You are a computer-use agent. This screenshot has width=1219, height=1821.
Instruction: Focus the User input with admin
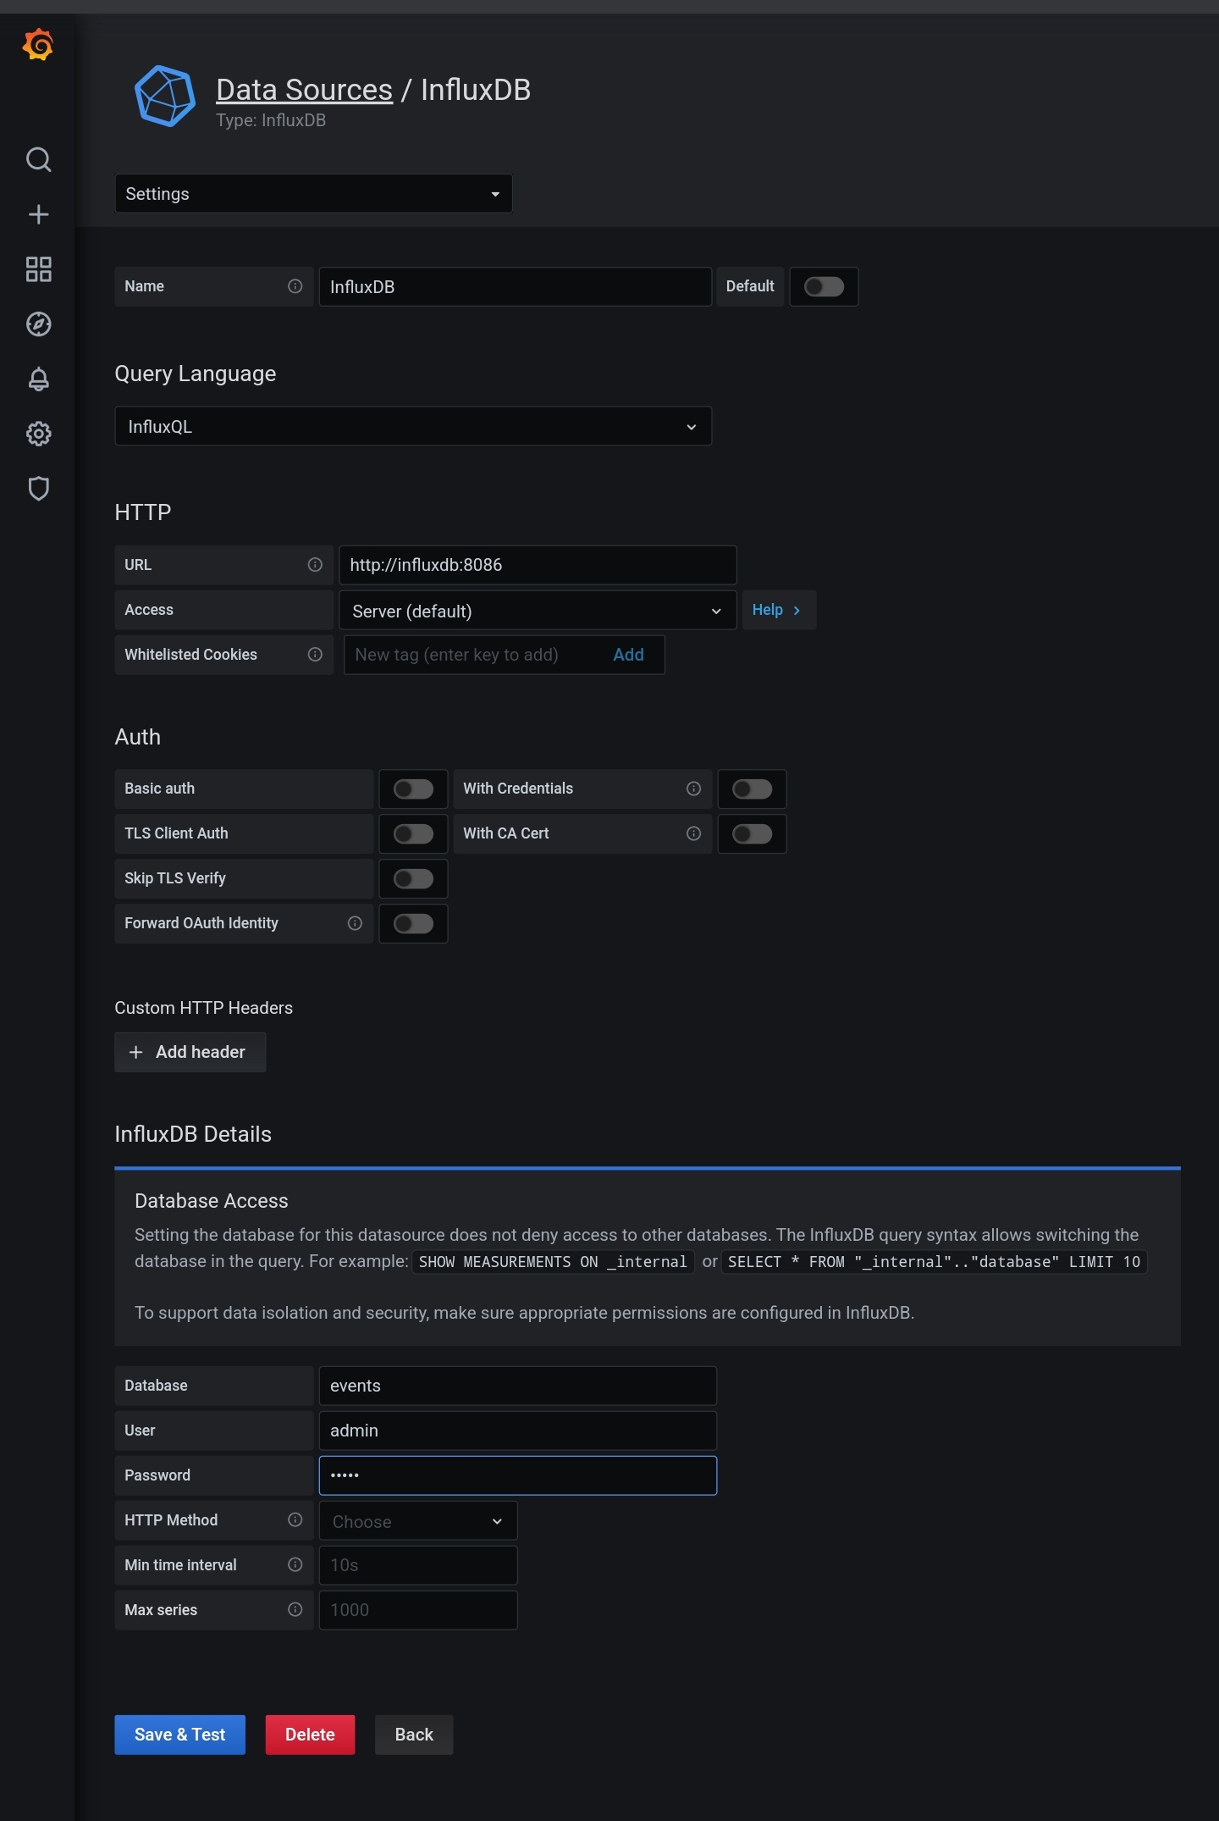(x=518, y=1431)
